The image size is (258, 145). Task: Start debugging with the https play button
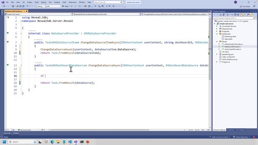click(65, 6)
